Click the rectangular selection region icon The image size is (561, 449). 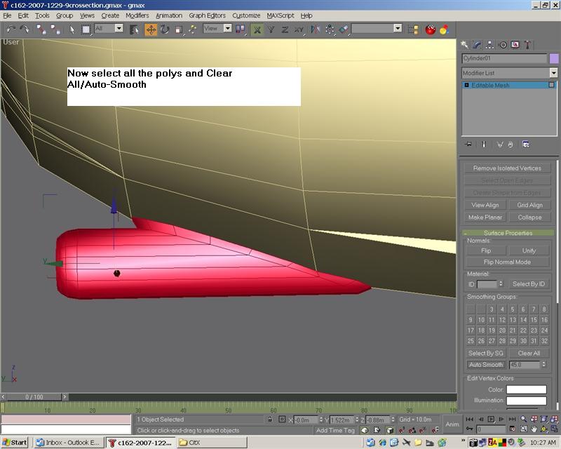pos(86,29)
